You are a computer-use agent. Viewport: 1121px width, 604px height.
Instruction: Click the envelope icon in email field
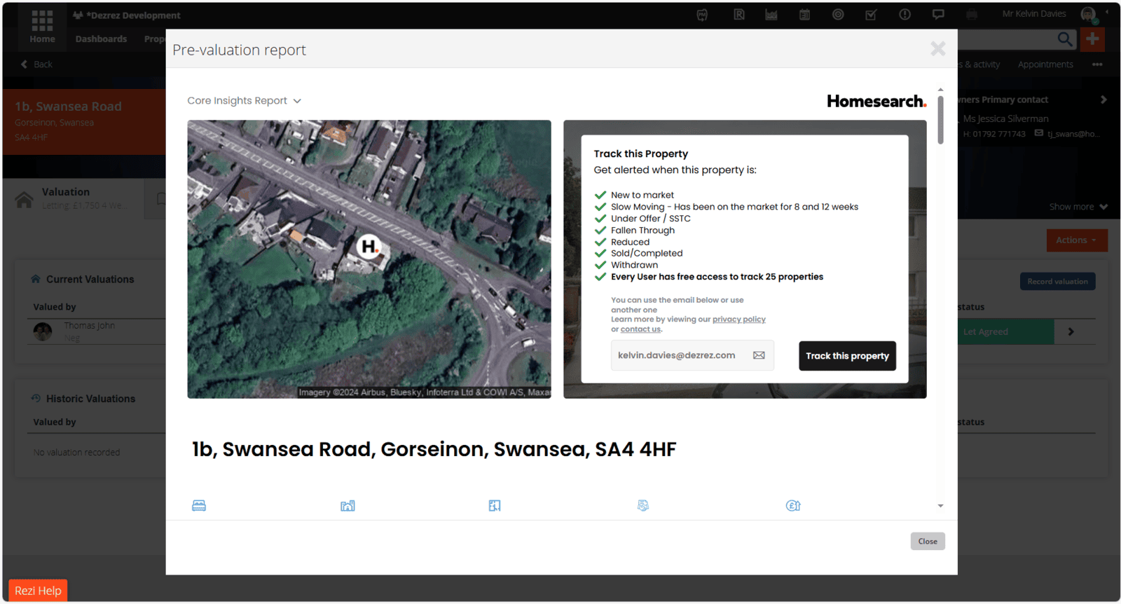(759, 355)
